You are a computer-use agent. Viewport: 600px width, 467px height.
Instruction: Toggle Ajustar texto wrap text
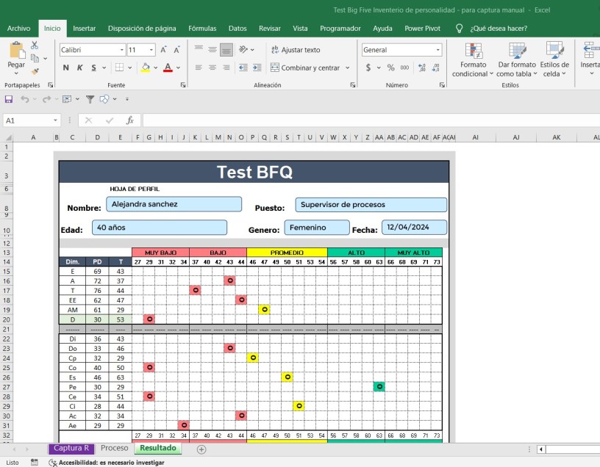pos(296,50)
